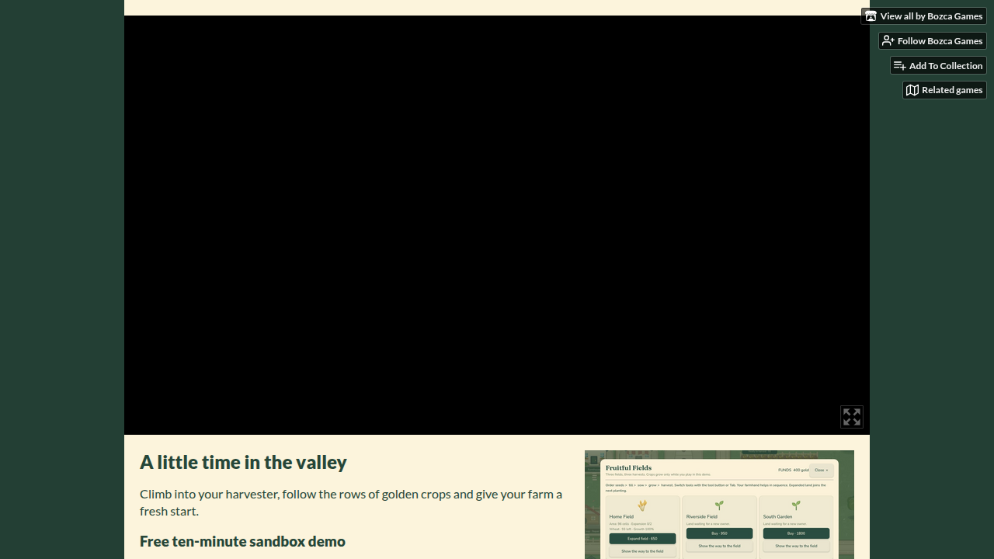Follow Bozca Games
Image resolution: width=994 pixels, height=559 pixels.
click(933, 40)
